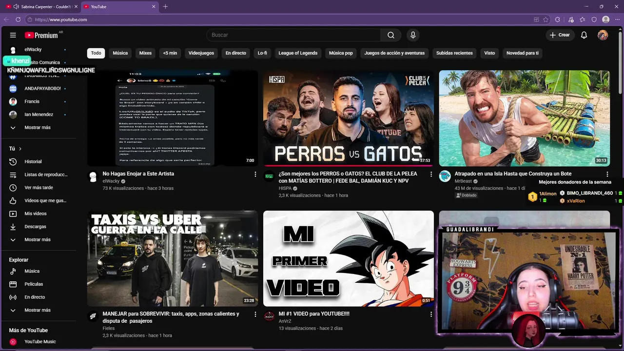Select the Todo filter chip
624x351 pixels.
point(96,53)
